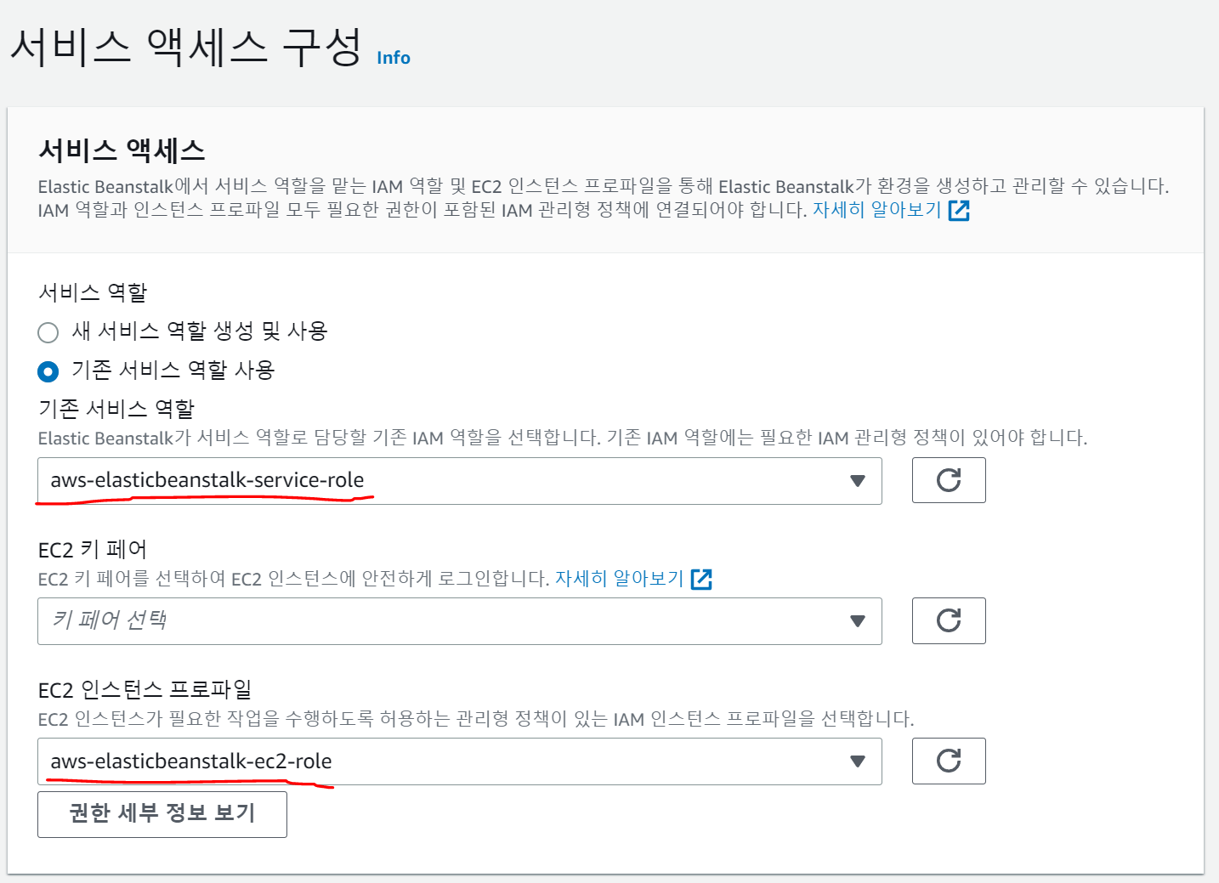This screenshot has height=883, width=1219.
Task: Select the 새 서비스 역할 생성 및 사용 radio button
Action: (48, 332)
